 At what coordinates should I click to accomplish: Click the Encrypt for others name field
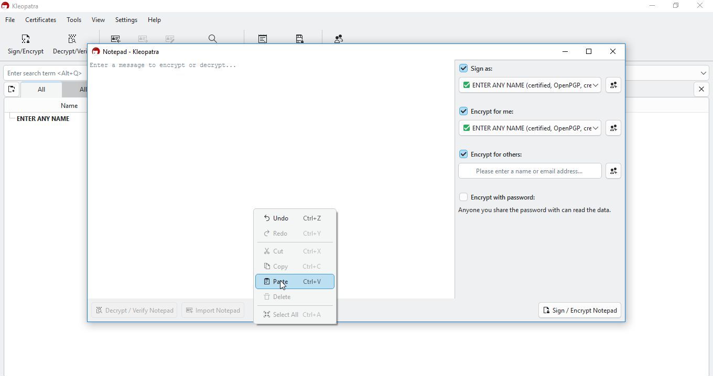click(x=530, y=171)
